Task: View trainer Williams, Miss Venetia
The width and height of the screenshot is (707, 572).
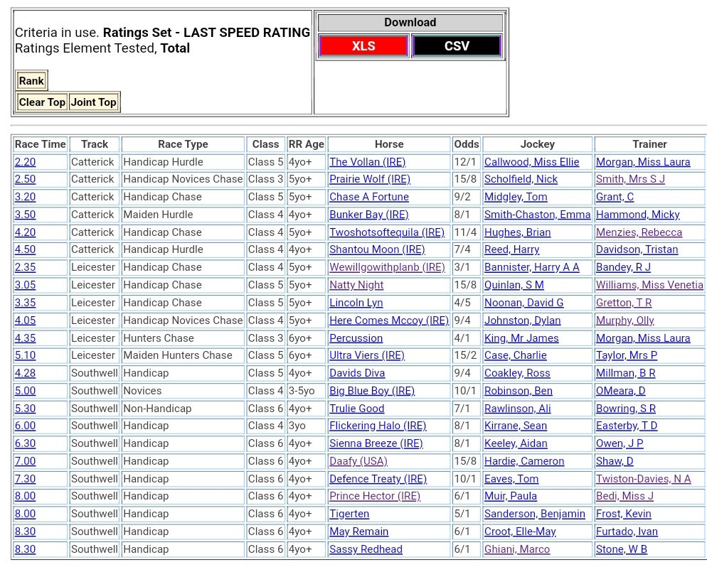Action: (649, 285)
